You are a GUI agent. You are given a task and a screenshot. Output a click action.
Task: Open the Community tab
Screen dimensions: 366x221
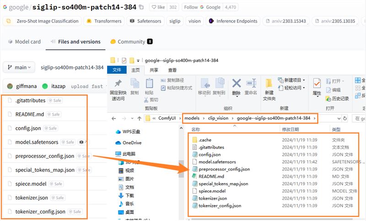click(x=131, y=42)
